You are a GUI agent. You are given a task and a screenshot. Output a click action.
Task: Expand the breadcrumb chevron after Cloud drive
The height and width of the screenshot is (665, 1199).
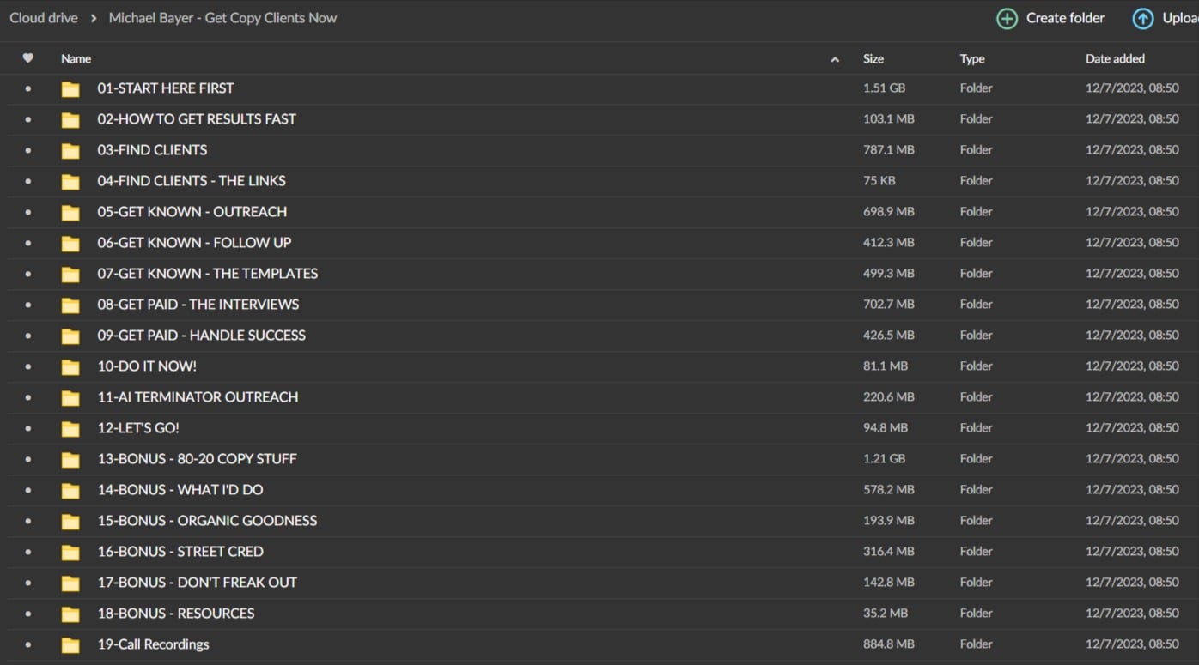(x=93, y=18)
